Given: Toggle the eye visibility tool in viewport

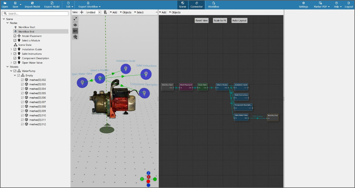Looking at the screenshot, I should (x=75, y=25).
